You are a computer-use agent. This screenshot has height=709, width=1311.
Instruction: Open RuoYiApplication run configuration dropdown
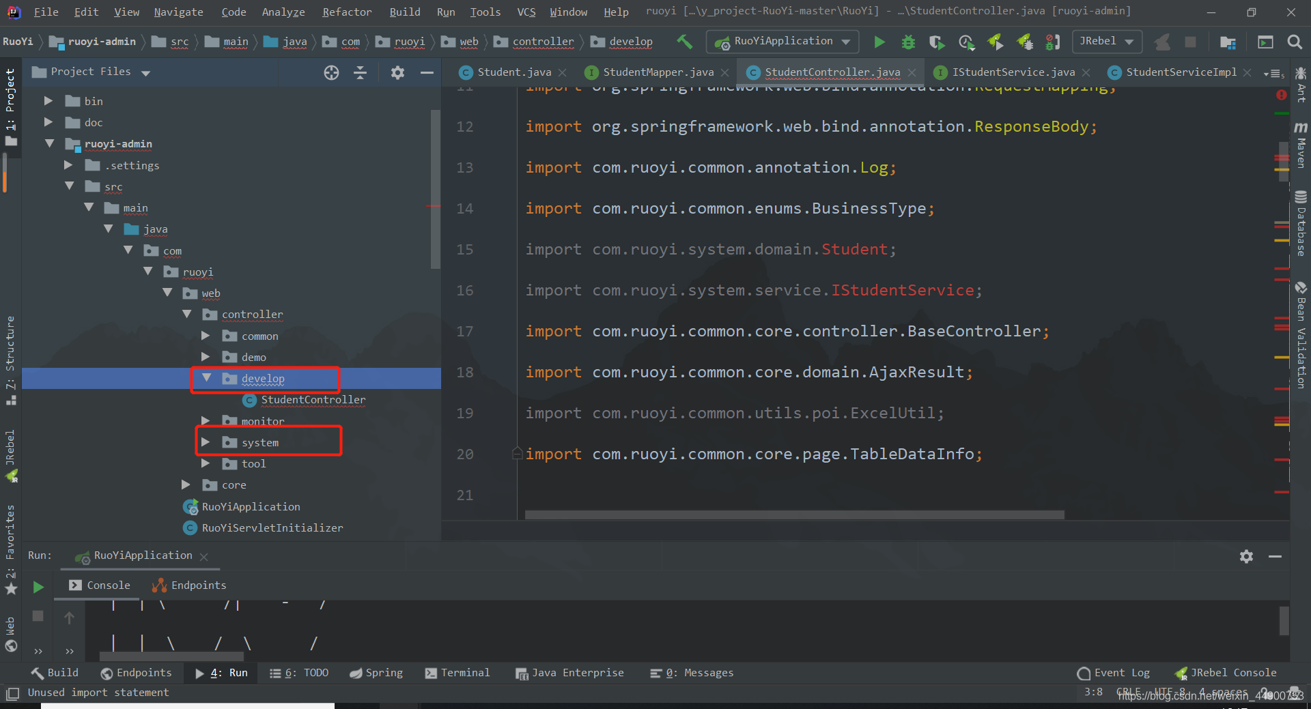click(783, 42)
